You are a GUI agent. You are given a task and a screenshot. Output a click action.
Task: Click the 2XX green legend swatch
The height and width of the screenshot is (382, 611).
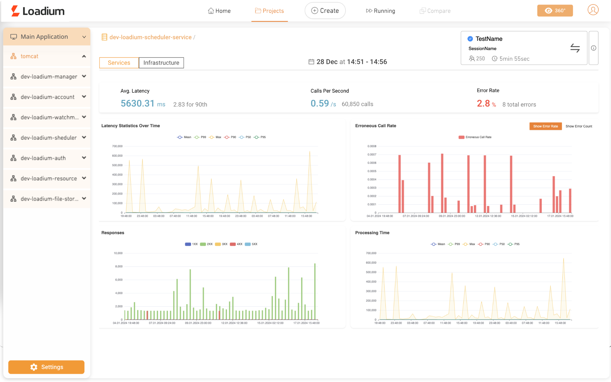(203, 244)
